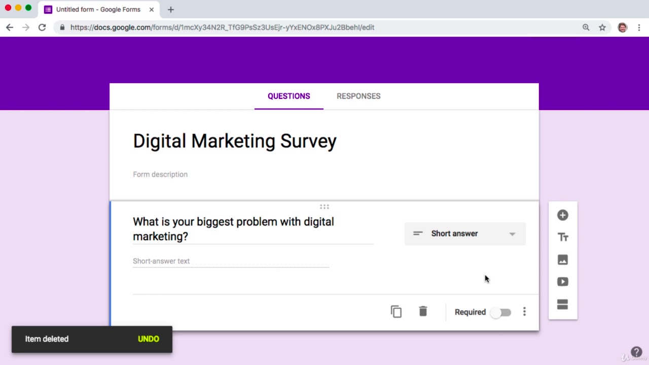
Task: Delete the question with trash icon
Action: coord(423,312)
